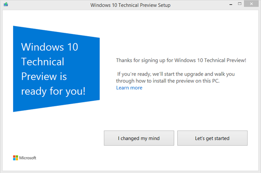Click the "Let's get started" button

click(x=212, y=138)
